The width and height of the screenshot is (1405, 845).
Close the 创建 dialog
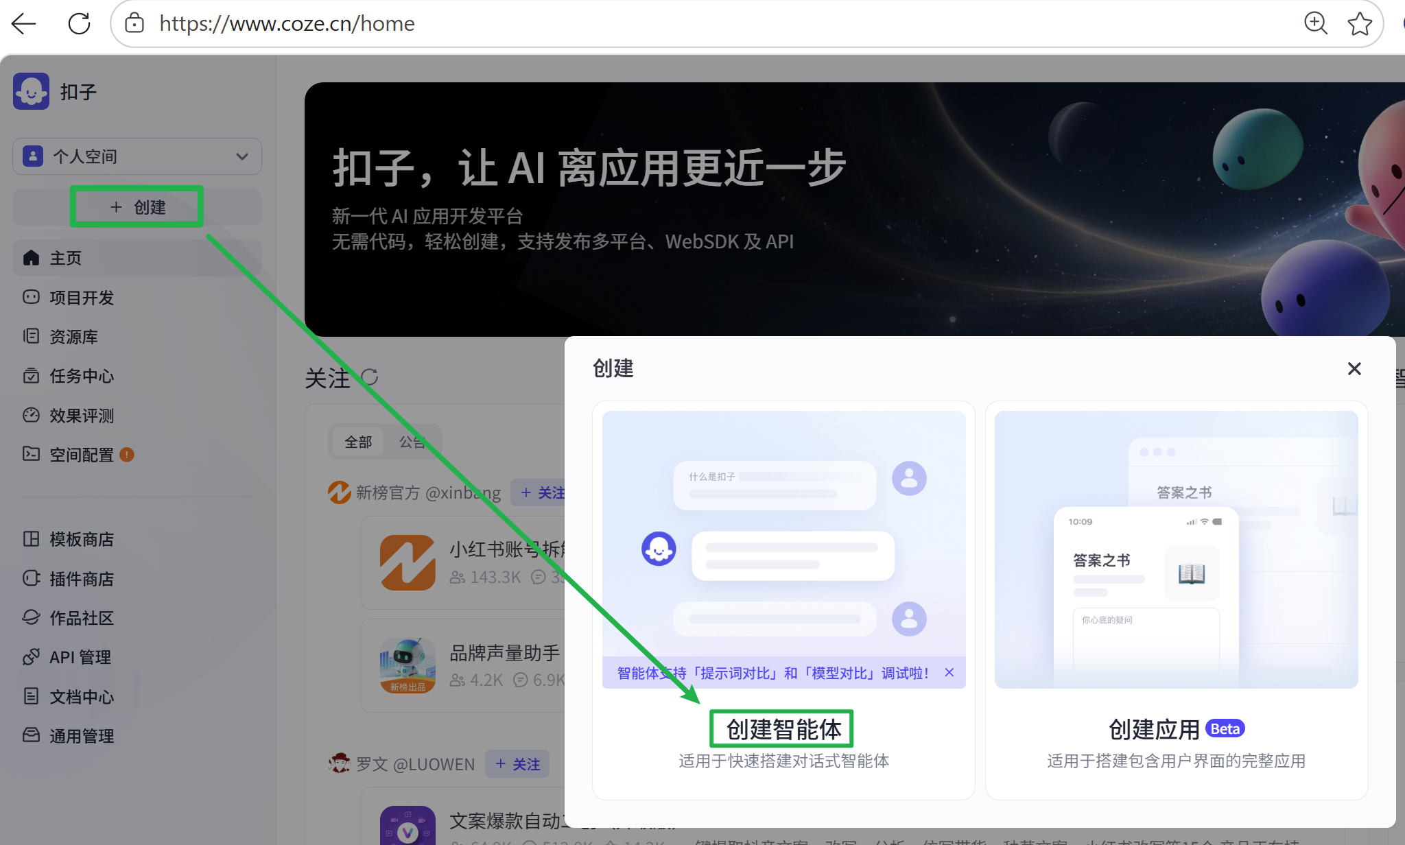pyautogui.click(x=1354, y=369)
